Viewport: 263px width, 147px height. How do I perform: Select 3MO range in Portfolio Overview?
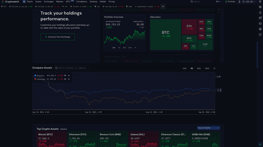click(x=130, y=48)
